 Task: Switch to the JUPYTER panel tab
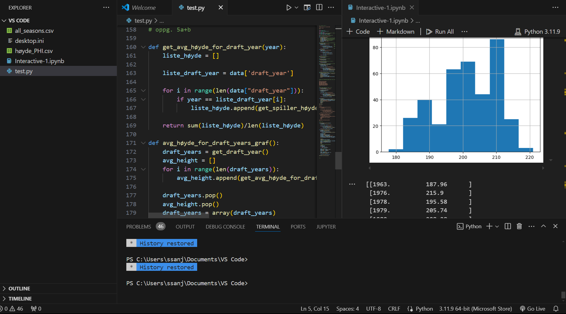pyautogui.click(x=326, y=227)
